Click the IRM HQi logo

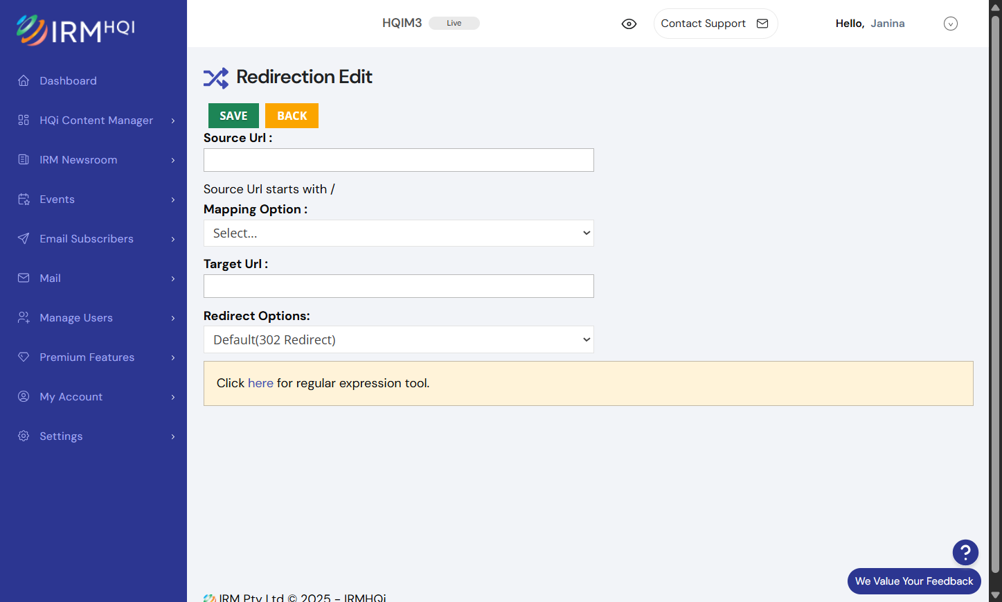coord(75,30)
